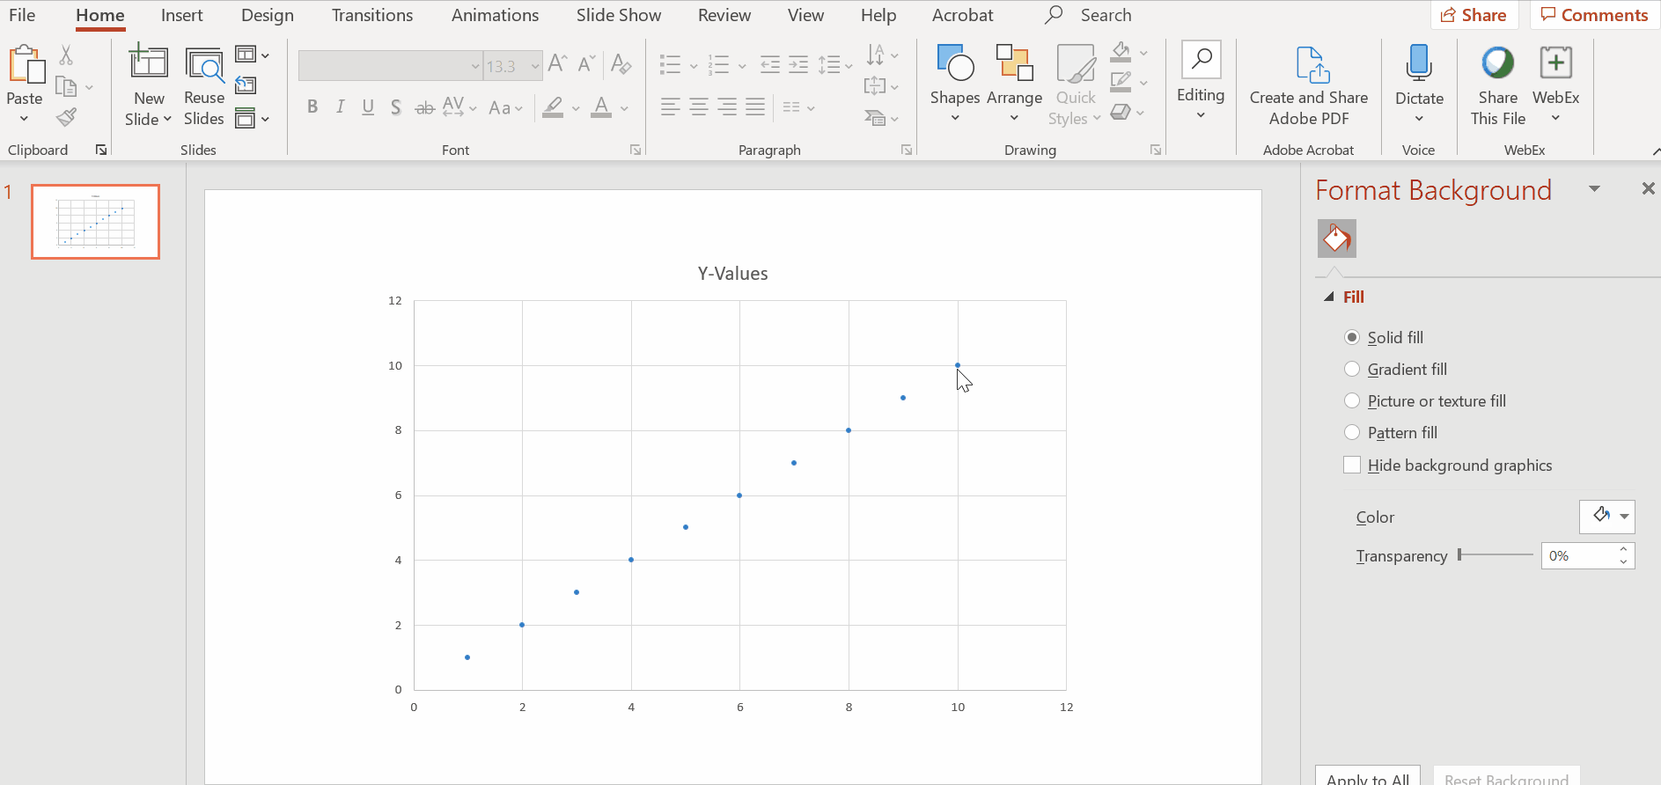Screen dimensions: 1661x785
Task: Click Apply to All button
Action: [1368, 777]
